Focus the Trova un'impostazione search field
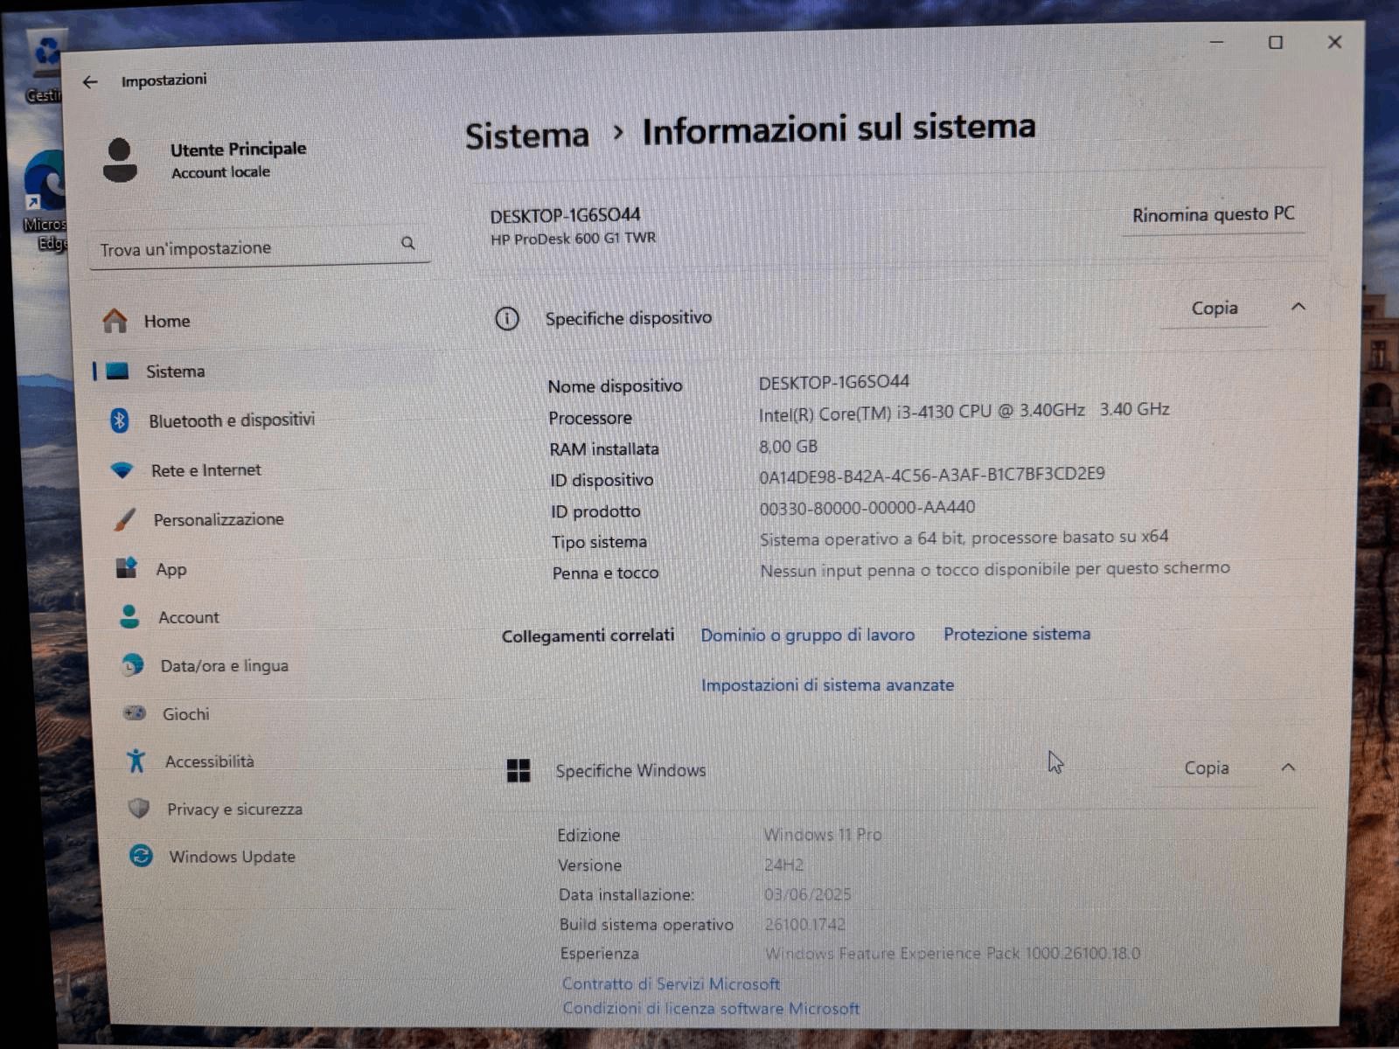The height and width of the screenshot is (1049, 1399). (260, 247)
